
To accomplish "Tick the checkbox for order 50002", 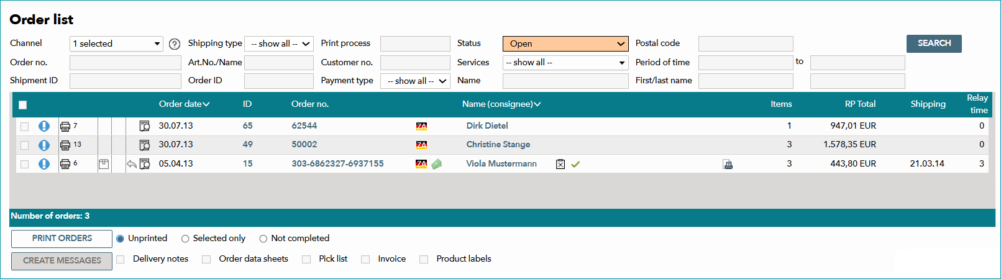I will [24, 145].
